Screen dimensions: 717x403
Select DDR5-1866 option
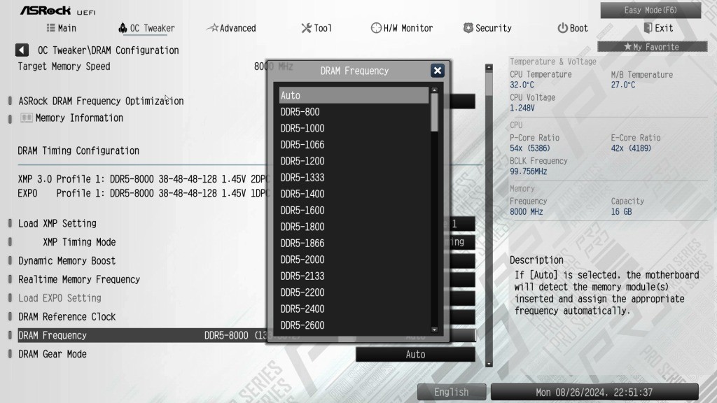pos(354,243)
